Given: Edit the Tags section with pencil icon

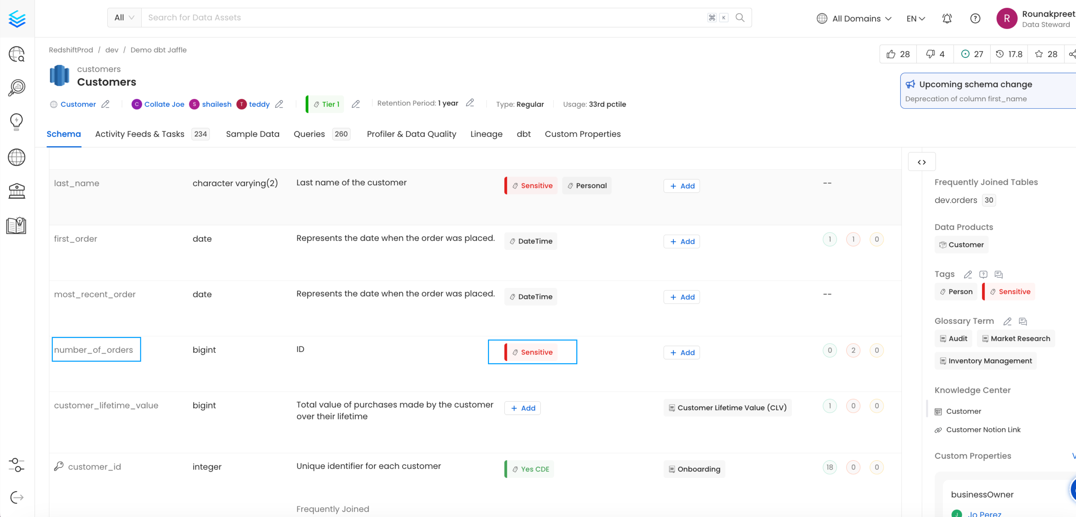Looking at the screenshot, I should coord(967,274).
